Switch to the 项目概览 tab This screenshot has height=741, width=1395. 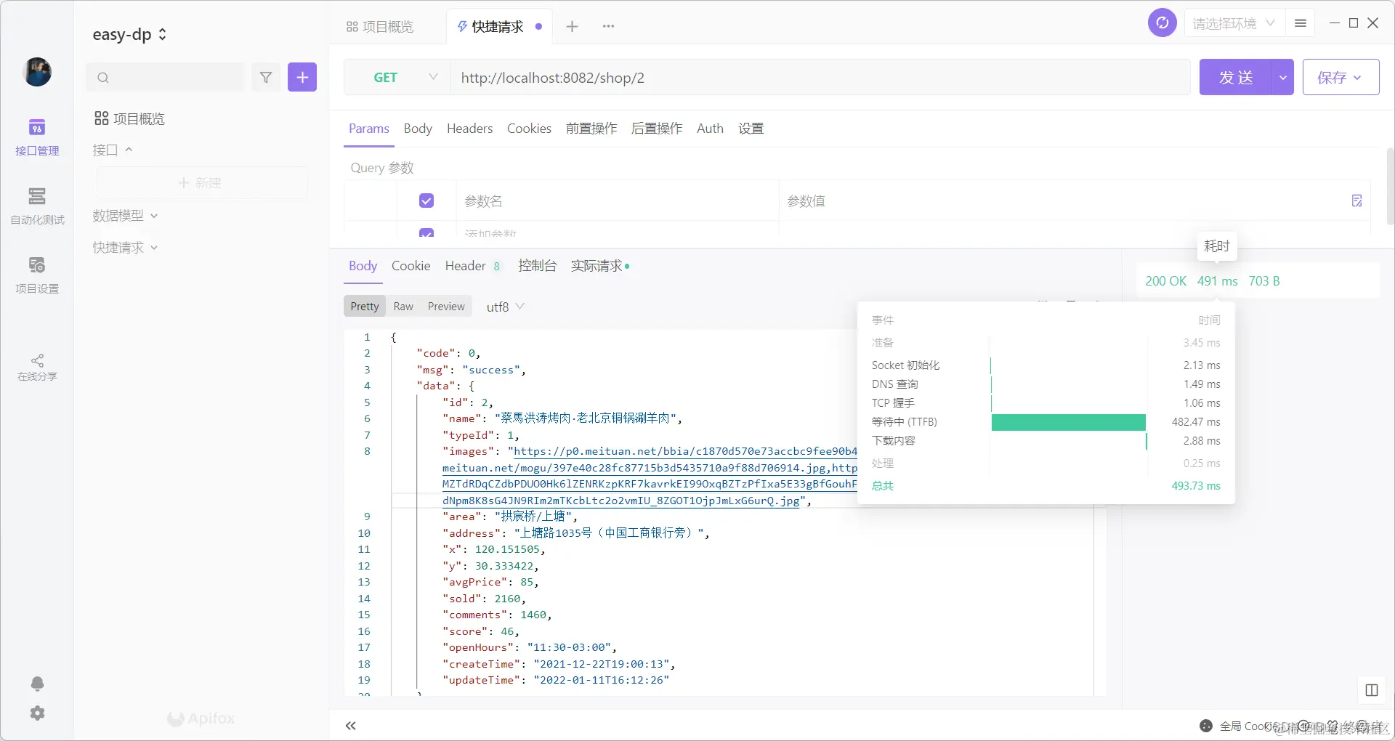pos(381,26)
